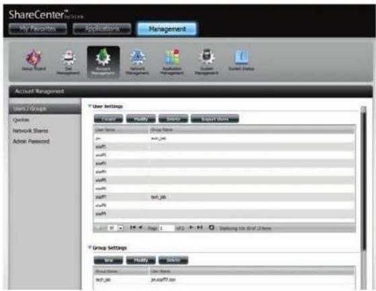Open the Disk Management icon
The height and width of the screenshot is (291, 376).
pos(69,62)
